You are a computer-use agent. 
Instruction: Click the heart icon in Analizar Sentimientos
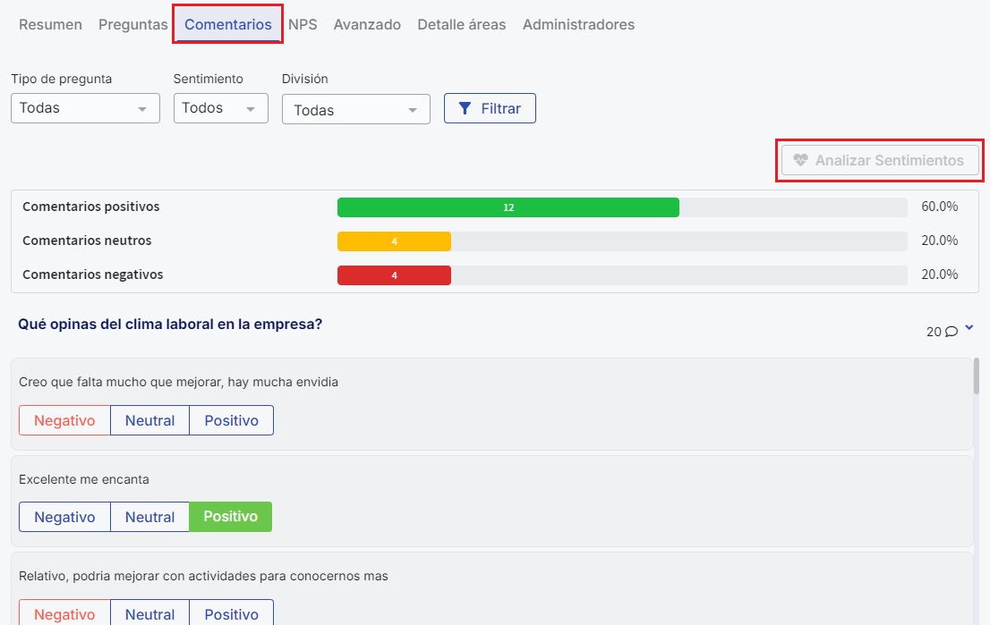[800, 161]
